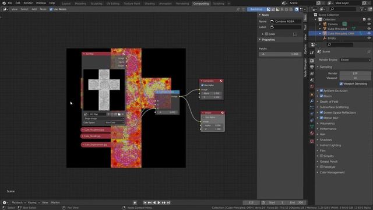
Task: Open the outliner filter funnel dropdown
Action: tap(363, 9)
